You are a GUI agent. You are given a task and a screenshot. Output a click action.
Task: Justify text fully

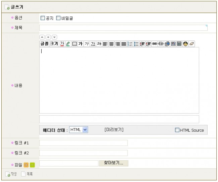[x=124, y=44]
